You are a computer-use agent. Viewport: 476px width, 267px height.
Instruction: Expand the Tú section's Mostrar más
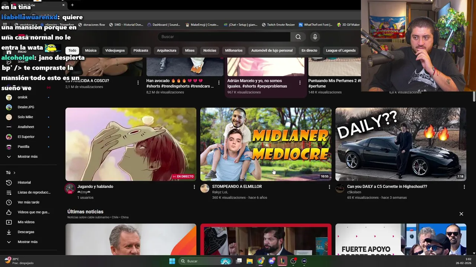[28, 242]
